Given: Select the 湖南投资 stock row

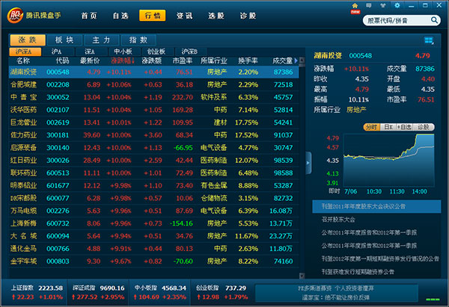Looking at the screenshot, I should tap(153, 72).
